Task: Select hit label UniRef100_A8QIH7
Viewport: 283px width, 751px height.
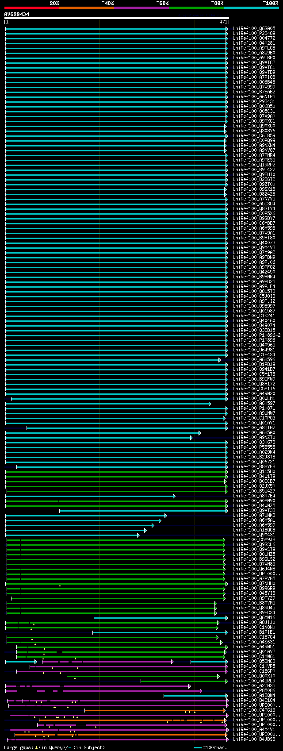Action: (x=254, y=427)
